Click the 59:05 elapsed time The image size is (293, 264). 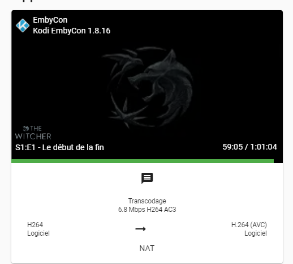click(232, 147)
